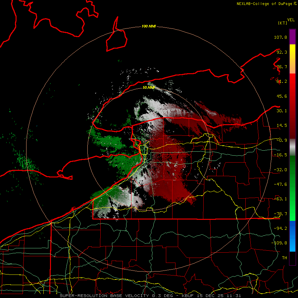Image resolution: width=298 pixels, height=298 pixels.
Task: Pick the red segment of the color bar
Action: tap(292, 106)
